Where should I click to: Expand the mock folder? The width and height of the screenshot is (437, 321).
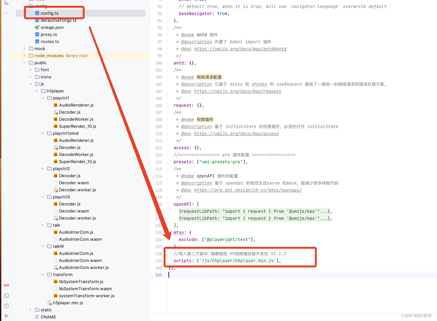pyautogui.click(x=24, y=48)
